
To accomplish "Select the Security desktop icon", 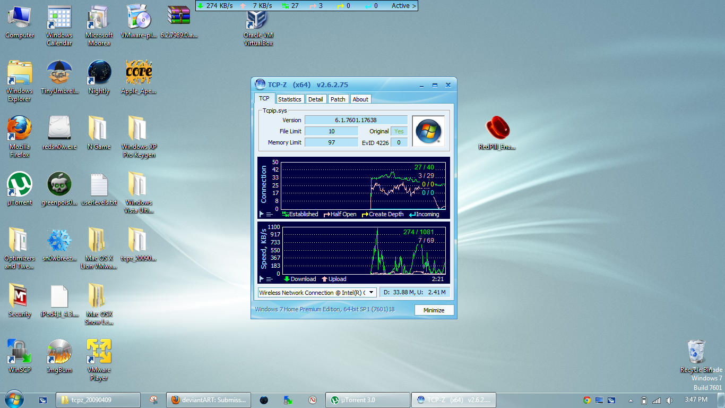I will [20, 301].
